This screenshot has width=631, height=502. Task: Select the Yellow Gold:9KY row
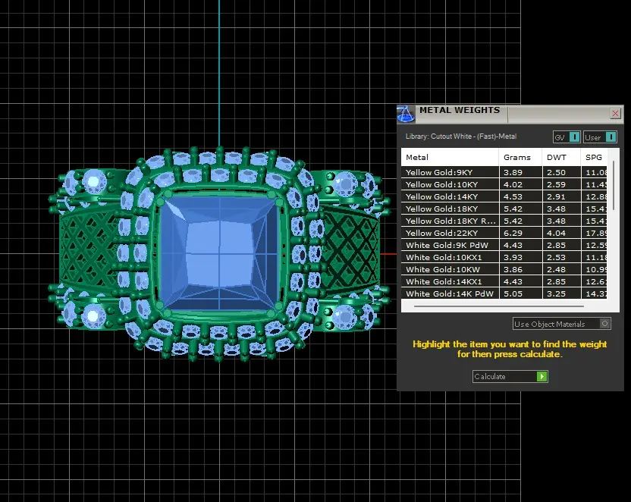(x=504, y=172)
